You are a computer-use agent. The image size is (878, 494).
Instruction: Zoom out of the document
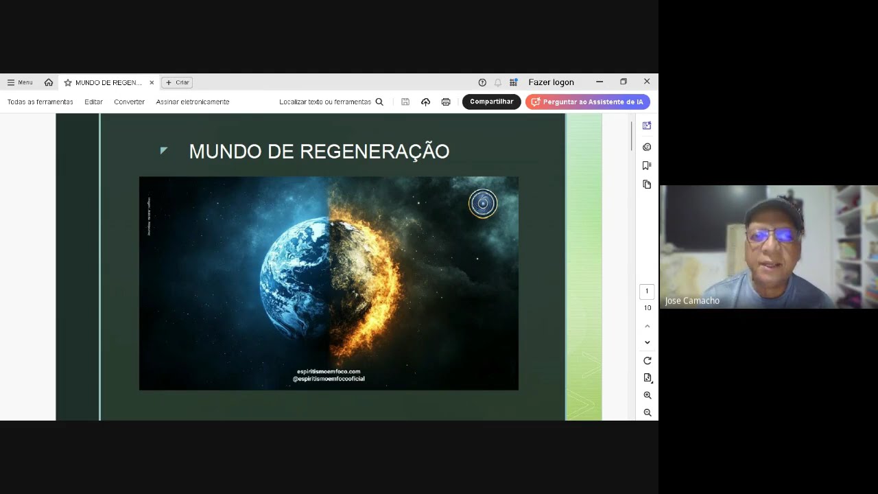(x=647, y=413)
